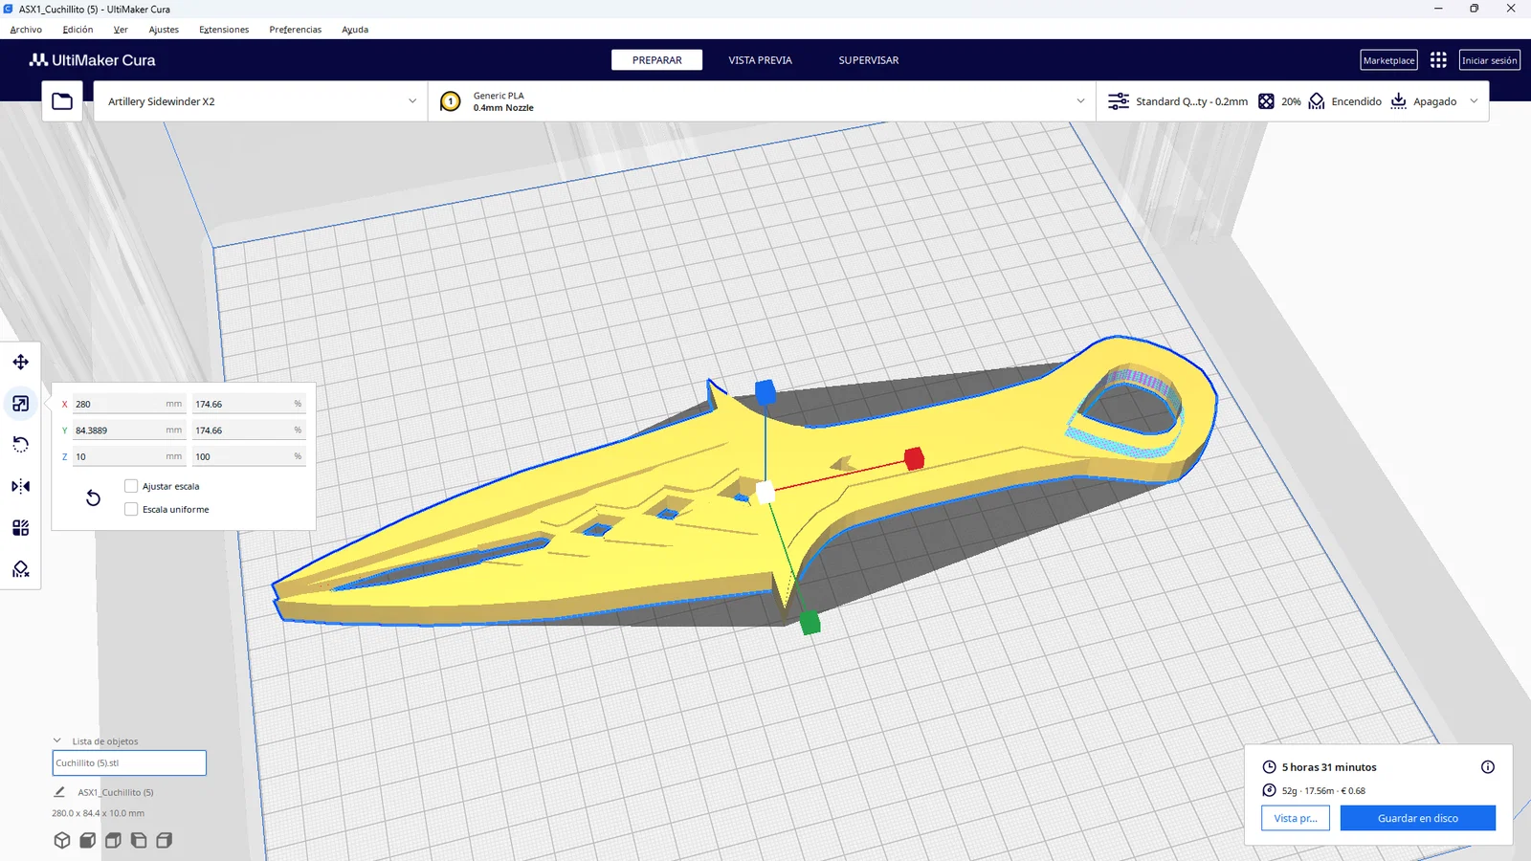The width and height of the screenshot is (1531, 861).
Task: Switch to the VISTA PREVIA tab
Action: (x=761, y=60)
